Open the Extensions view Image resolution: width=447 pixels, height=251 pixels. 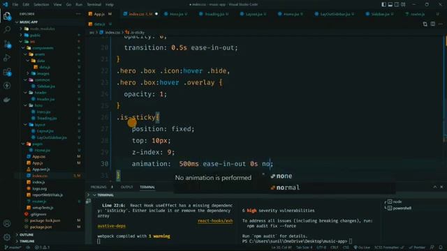click(7, 72)
